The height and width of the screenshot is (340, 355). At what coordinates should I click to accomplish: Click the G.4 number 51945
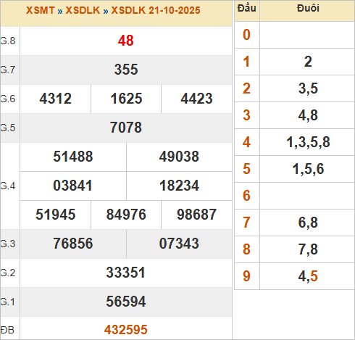point(56,215)
